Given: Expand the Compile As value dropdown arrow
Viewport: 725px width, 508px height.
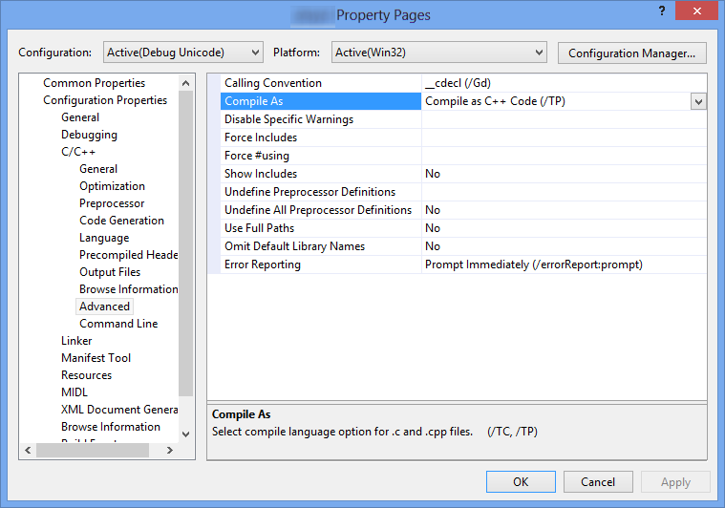Looking at the screenshot, I should point(698,101).
